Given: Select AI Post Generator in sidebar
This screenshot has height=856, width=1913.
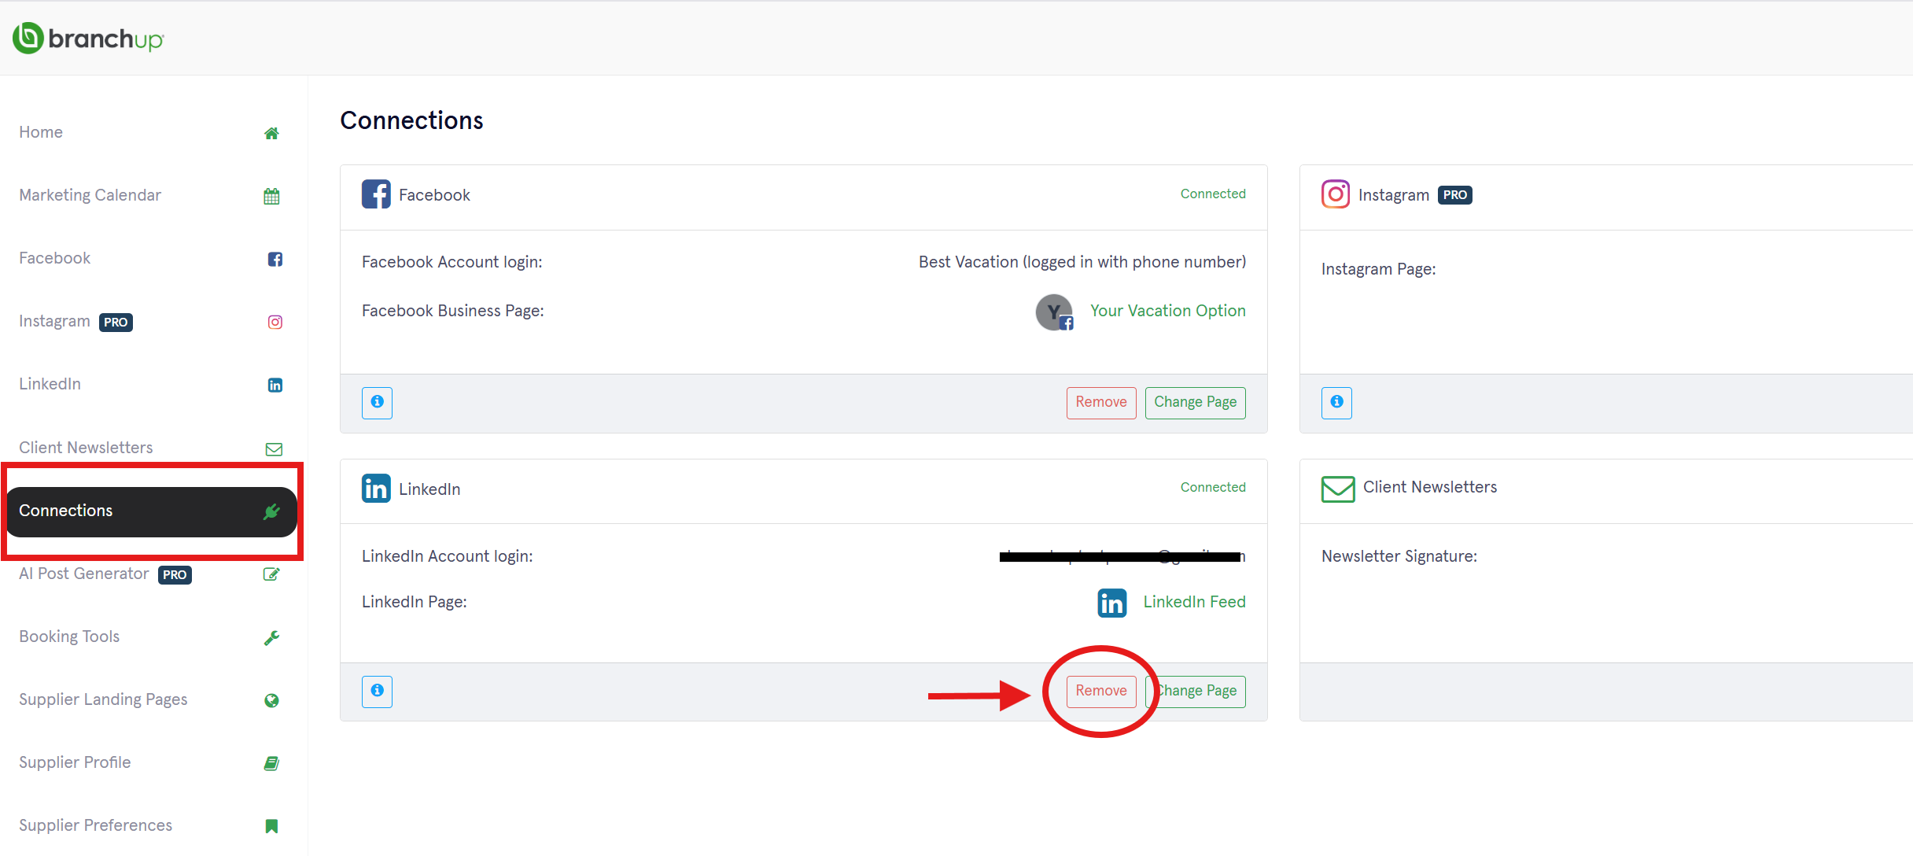Looking at the screenshot, I should (x=84, y=574).
